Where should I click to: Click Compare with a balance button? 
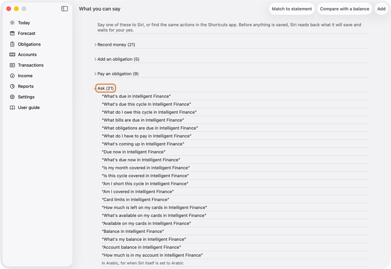click(345, 9)
